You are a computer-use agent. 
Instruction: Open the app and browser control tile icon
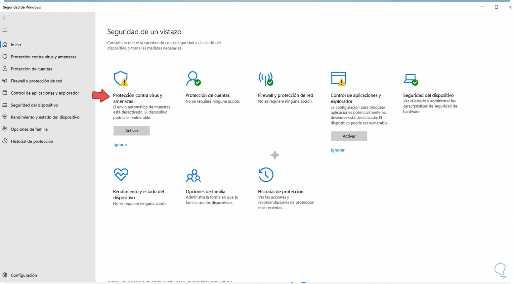click(x=338, y=79)
